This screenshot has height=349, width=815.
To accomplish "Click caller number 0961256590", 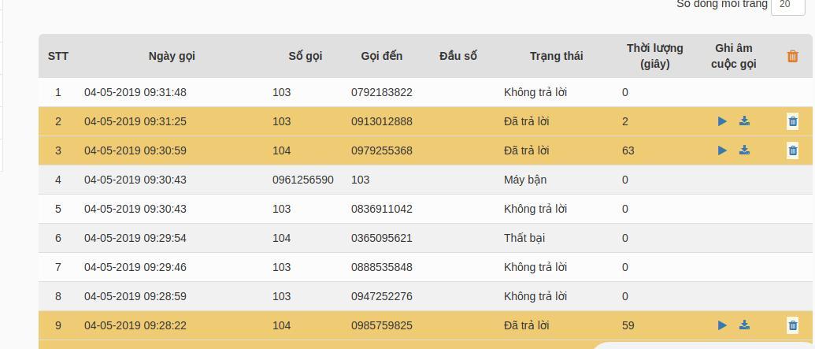I will point(303,180).
